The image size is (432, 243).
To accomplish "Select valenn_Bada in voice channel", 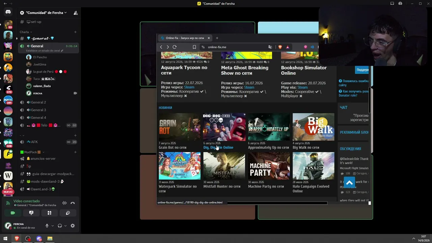I will pyautogui.click(x=52, y=86).
